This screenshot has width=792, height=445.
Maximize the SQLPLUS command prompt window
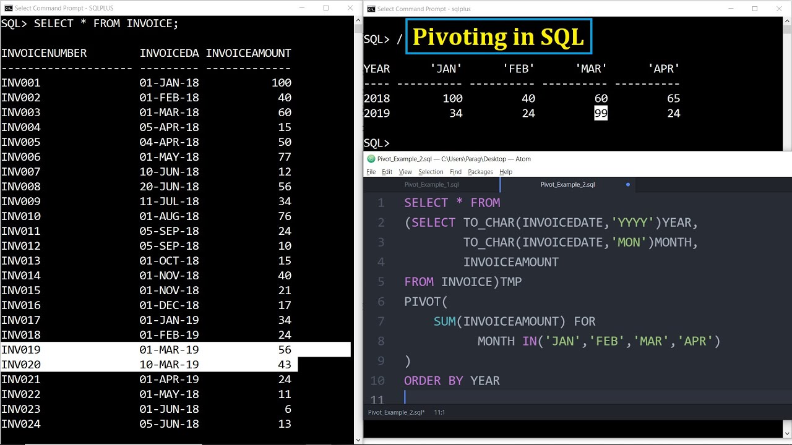click(326, 8)
